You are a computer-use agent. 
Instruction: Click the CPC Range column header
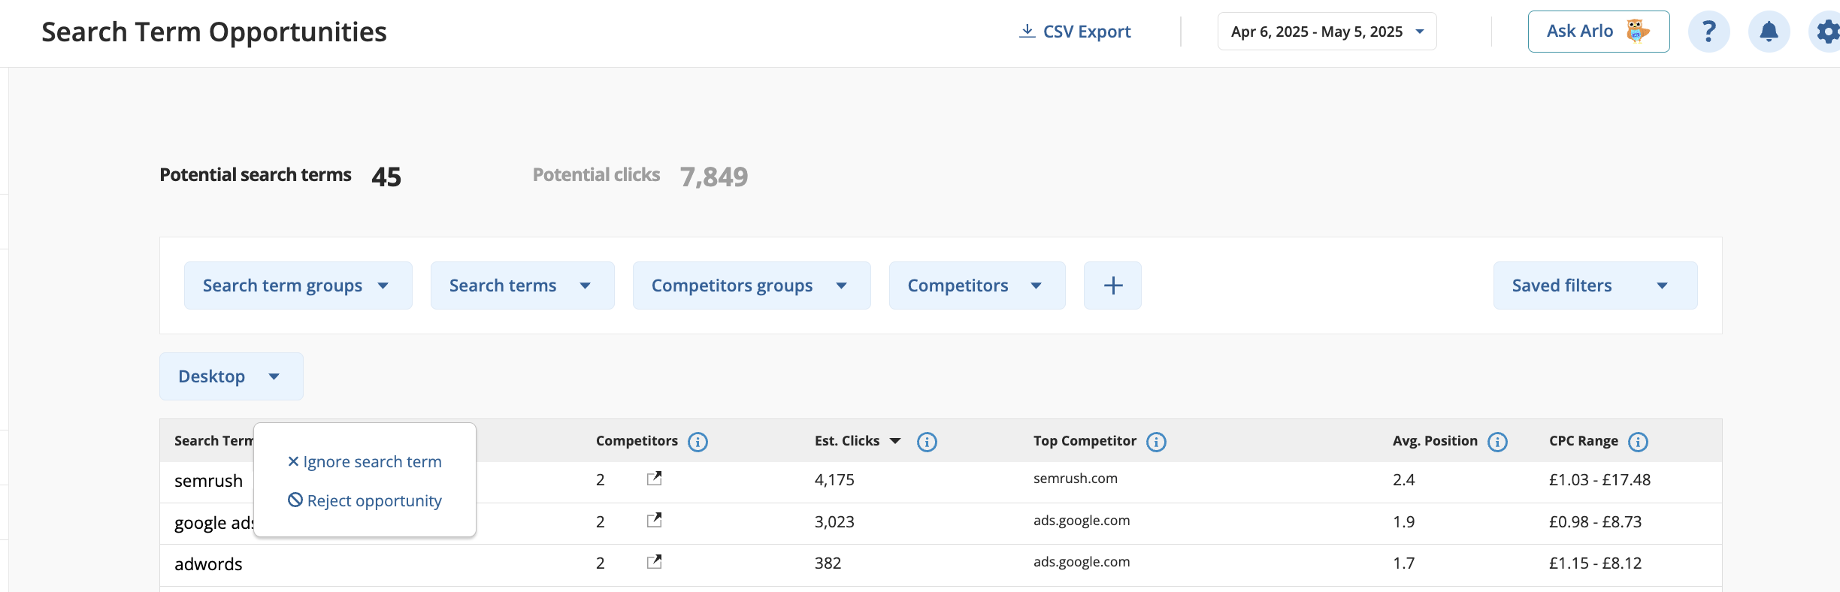point(1584,441)
